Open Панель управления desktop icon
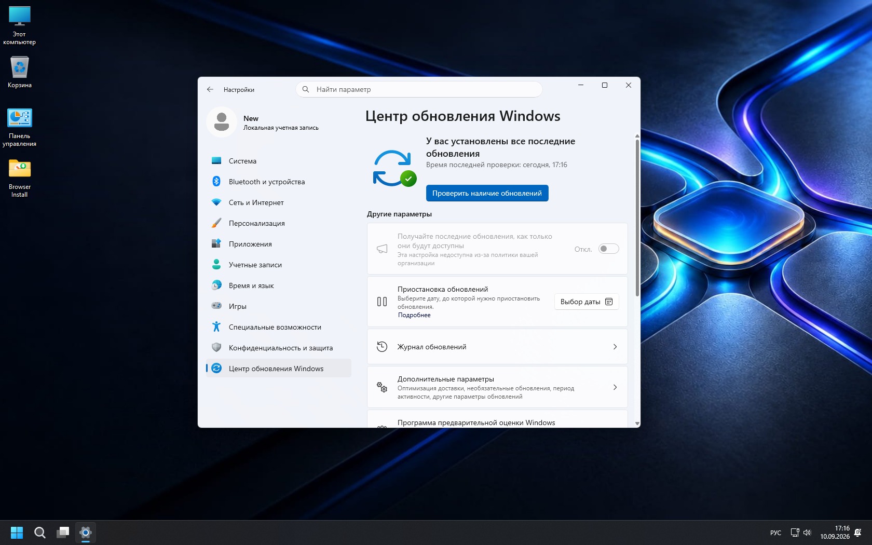Screen dimensions: 872x545 20,128
